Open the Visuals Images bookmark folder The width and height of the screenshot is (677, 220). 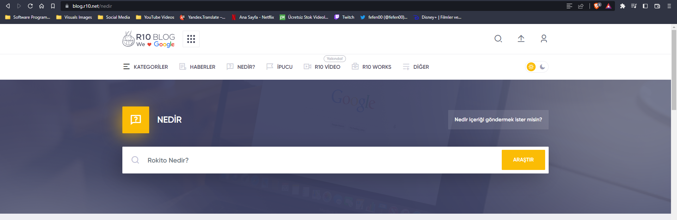(x=74, y=17)
